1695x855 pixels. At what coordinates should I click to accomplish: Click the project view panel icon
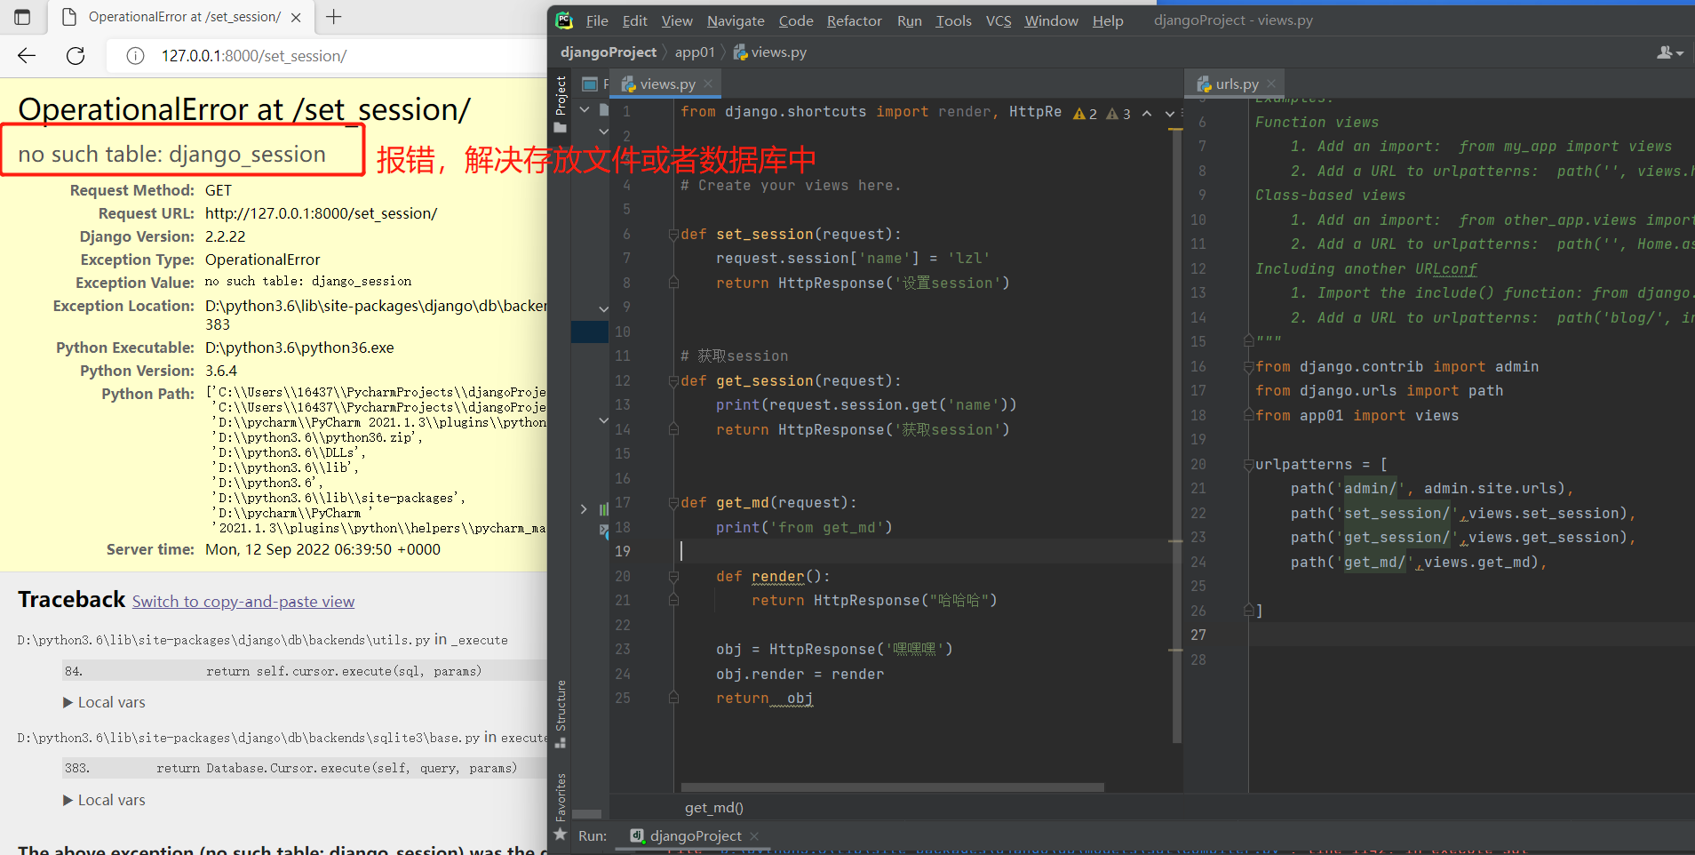point(589,84)
